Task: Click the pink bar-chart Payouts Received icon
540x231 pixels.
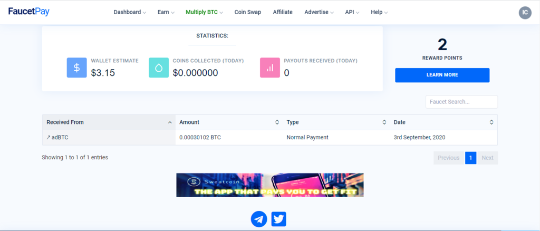Action: click(270, 68)
